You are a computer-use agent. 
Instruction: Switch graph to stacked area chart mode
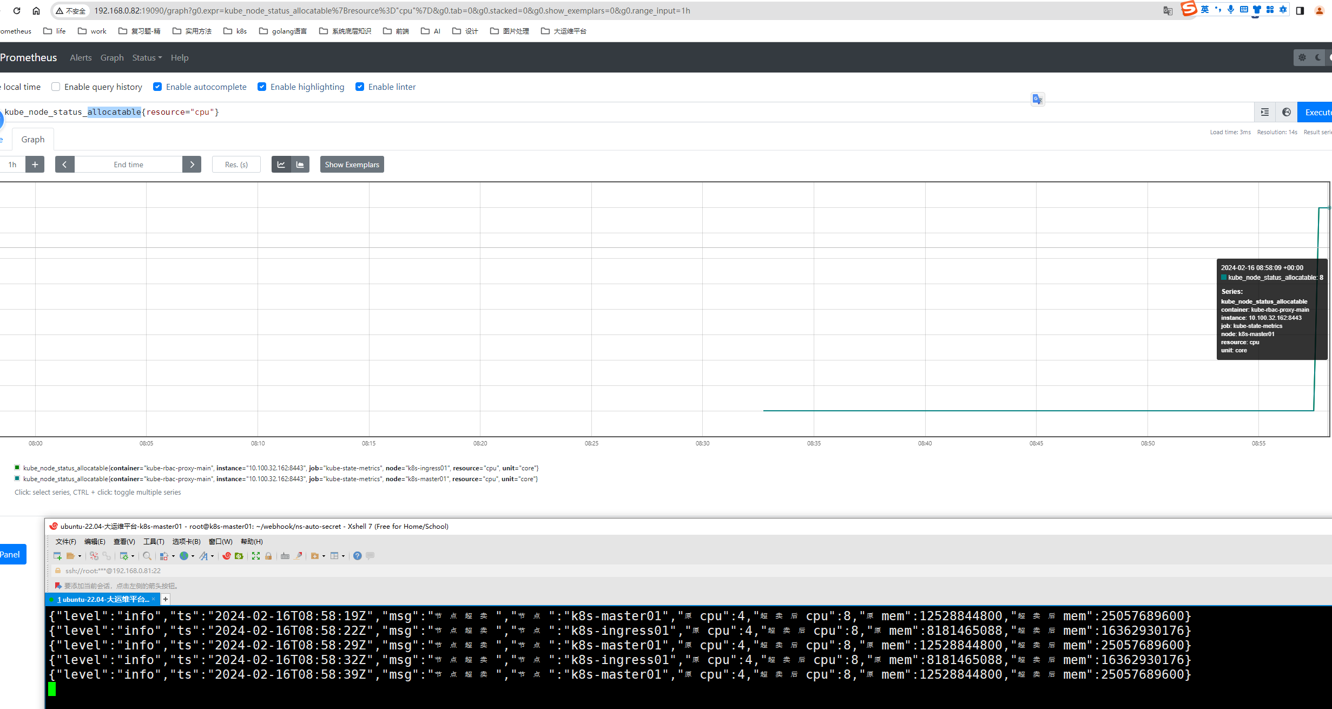tap(300, 165)
